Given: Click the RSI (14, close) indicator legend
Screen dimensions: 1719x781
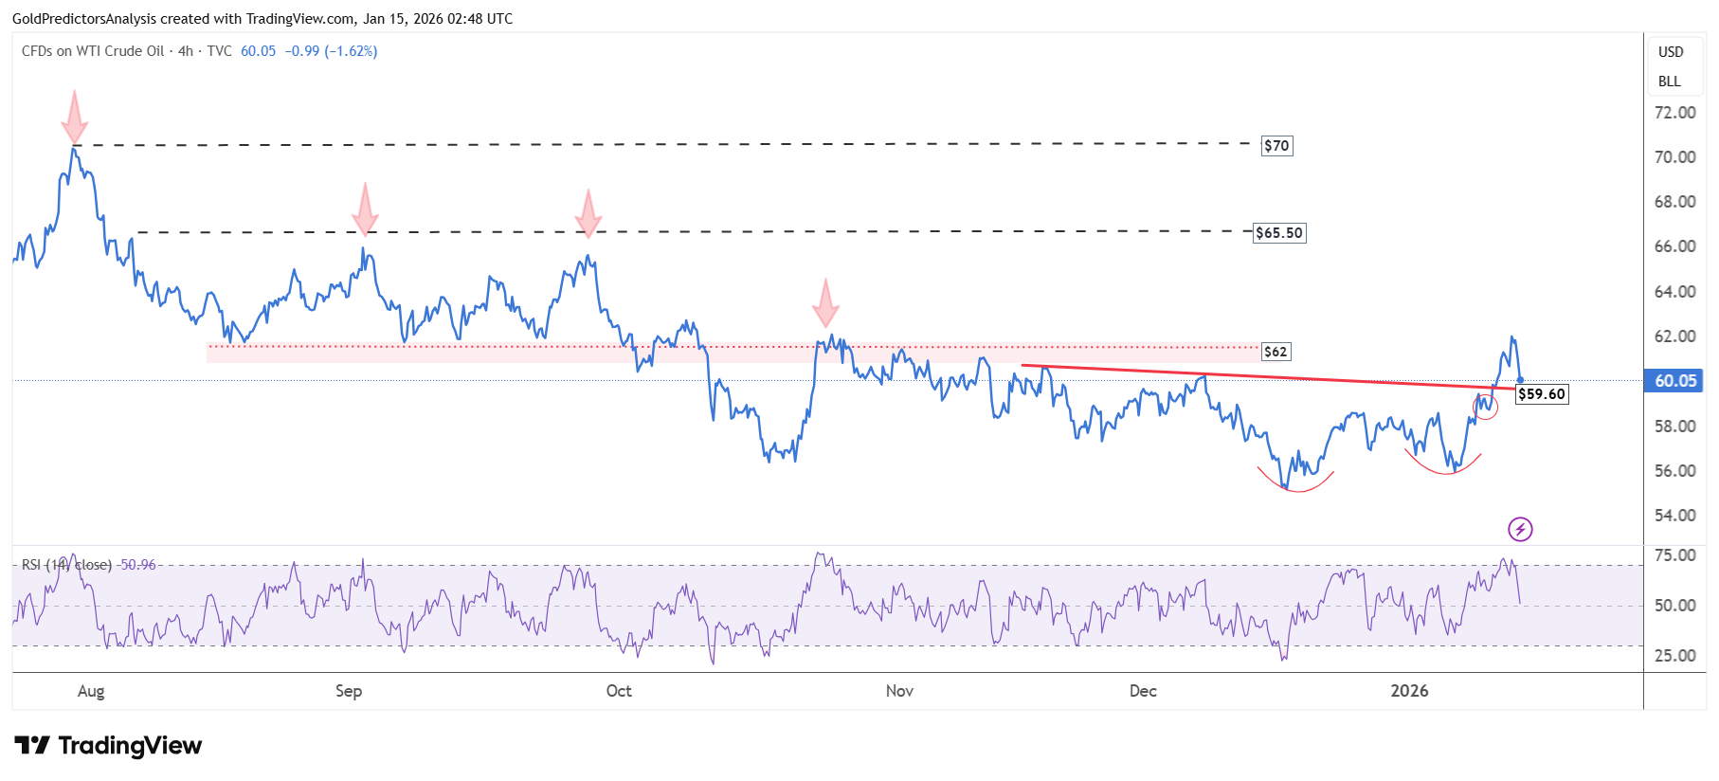Looking at the screenshot, I should [66, 565].
